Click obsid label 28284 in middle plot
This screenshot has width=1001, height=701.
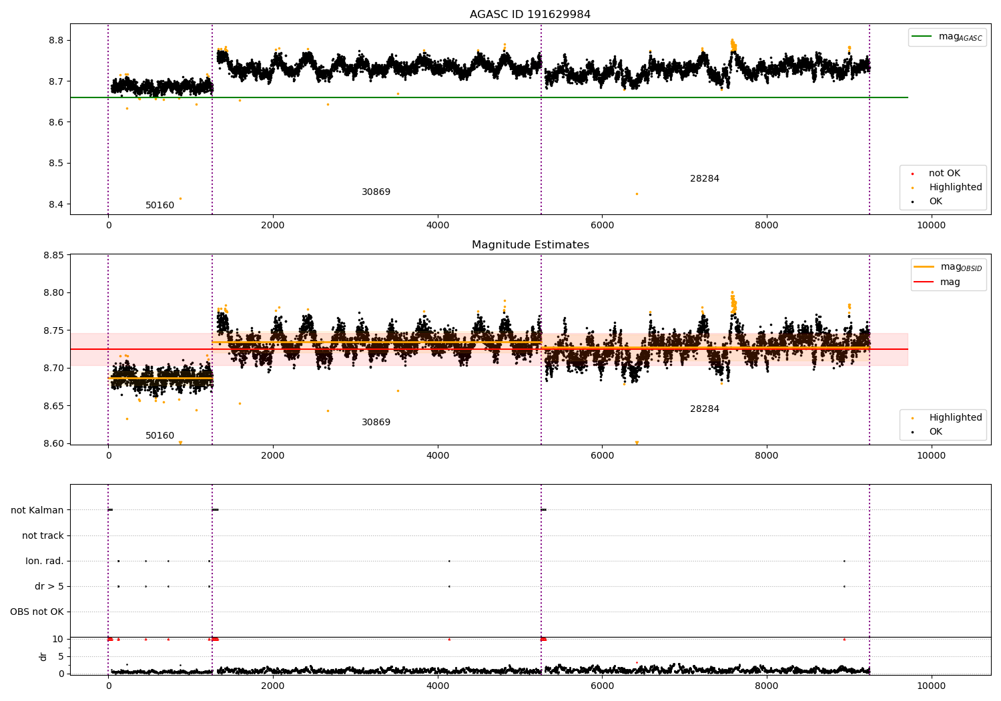[705, 409]
